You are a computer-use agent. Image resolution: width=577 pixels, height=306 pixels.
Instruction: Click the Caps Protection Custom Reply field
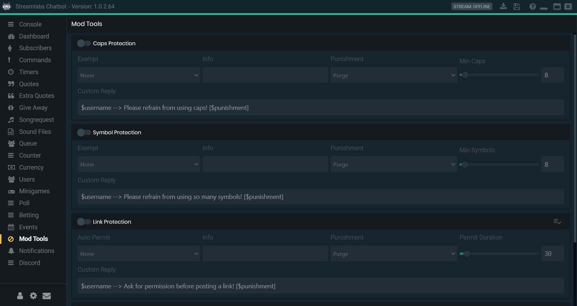click(320, 107)
